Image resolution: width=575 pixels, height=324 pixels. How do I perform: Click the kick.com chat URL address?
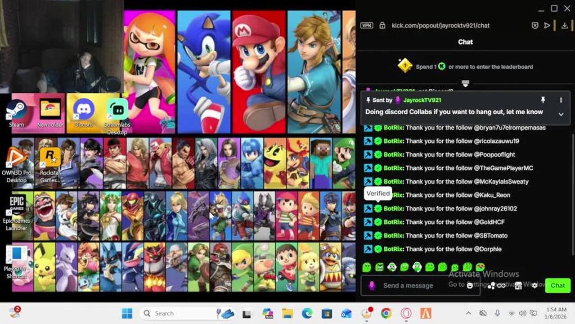(440, 26)
